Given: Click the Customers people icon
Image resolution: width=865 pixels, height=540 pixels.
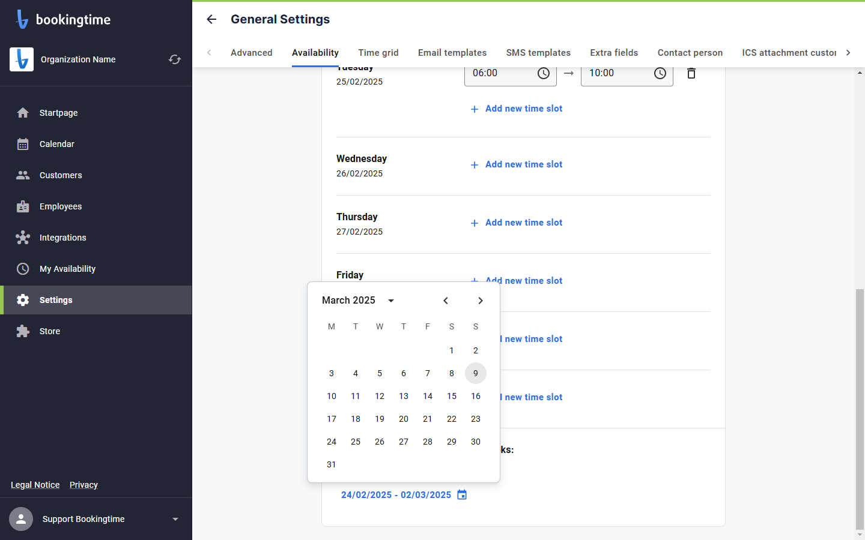Looking at the screenshot, I should point(23,175).
